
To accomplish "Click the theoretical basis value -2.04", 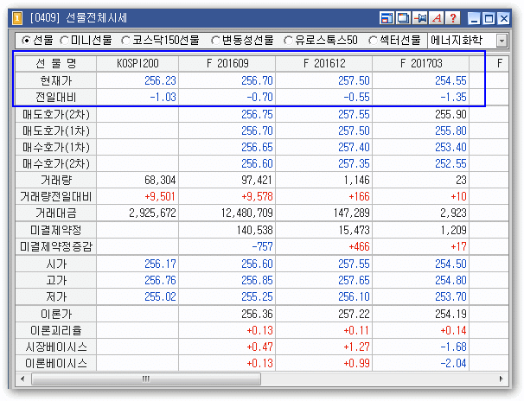I will point(453,363).
